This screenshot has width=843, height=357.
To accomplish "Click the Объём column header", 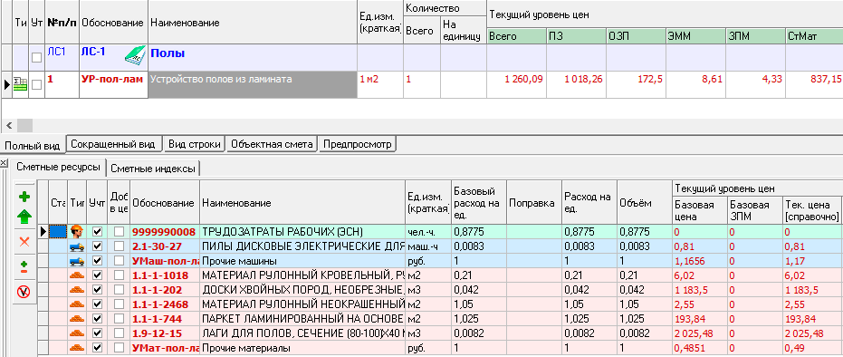I will click(644, 203).
